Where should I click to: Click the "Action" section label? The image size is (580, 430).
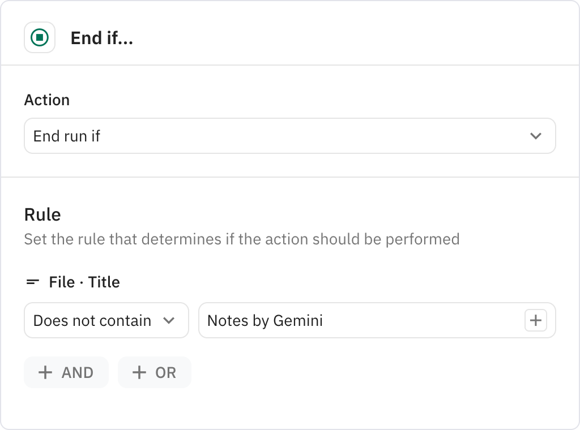[47, 100]
